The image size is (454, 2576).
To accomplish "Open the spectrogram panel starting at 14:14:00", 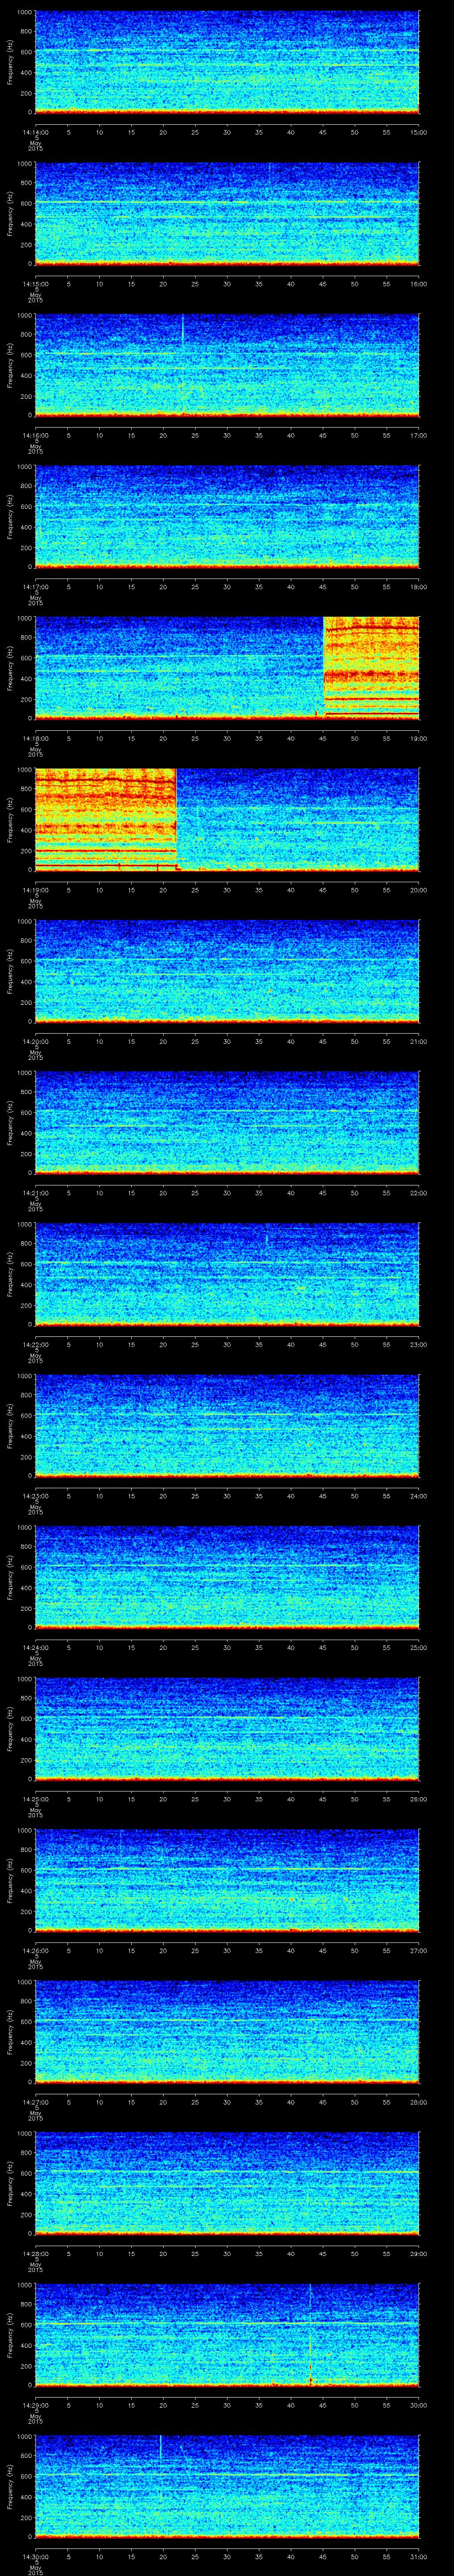I will [227, 62].
